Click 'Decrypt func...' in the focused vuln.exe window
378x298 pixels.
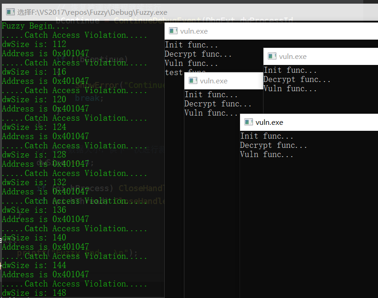(x=274, y=146)
